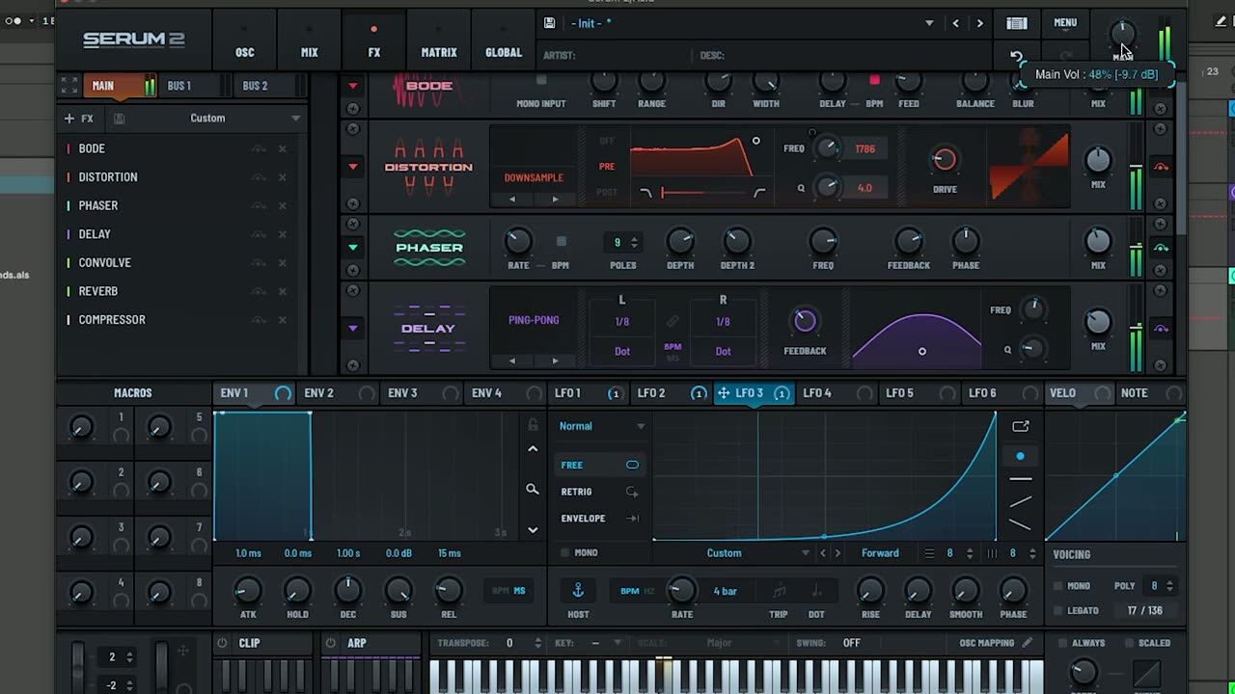This screenshot has height=694, width=1235.
Task: Save FX chain disk icon
Action: 119,119
